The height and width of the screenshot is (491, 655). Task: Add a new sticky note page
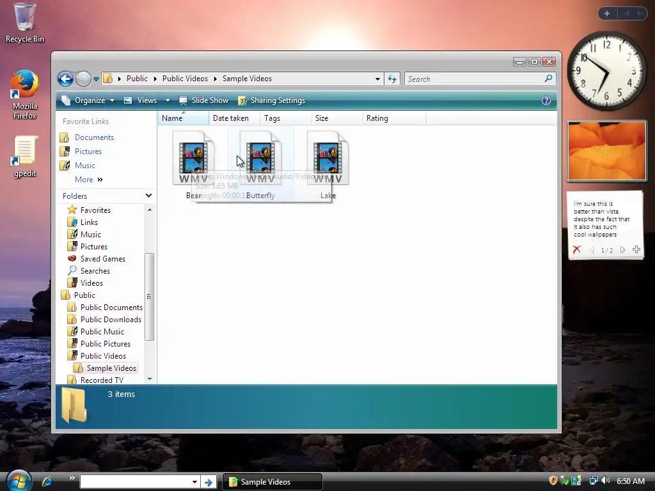[636, 249]
